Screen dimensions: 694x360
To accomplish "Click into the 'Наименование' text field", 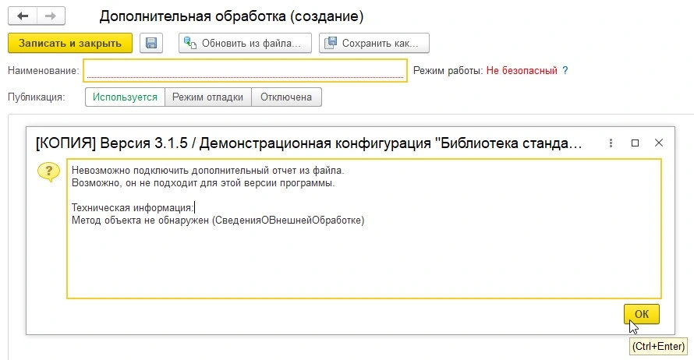I will coord(245,71).
